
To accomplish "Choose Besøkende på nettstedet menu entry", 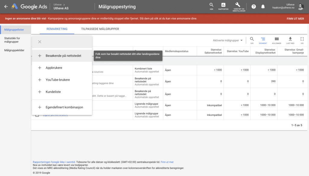I will tap(62, 56).
